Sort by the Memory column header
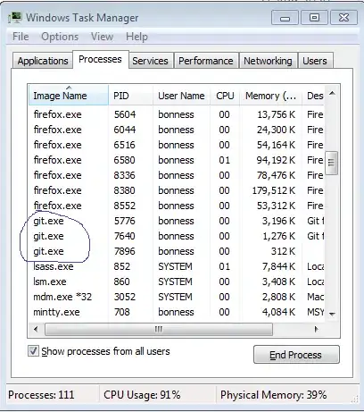Image resolution: width=364 pixels, height=412 pixels. tap(271, 96)
